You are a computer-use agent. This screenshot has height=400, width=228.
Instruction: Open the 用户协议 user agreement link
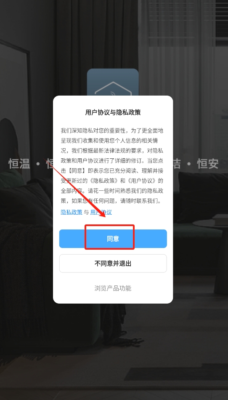[x=101, y=212]
